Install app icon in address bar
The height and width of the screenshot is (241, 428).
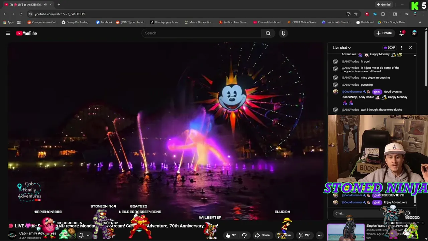(x=348, y=14)
